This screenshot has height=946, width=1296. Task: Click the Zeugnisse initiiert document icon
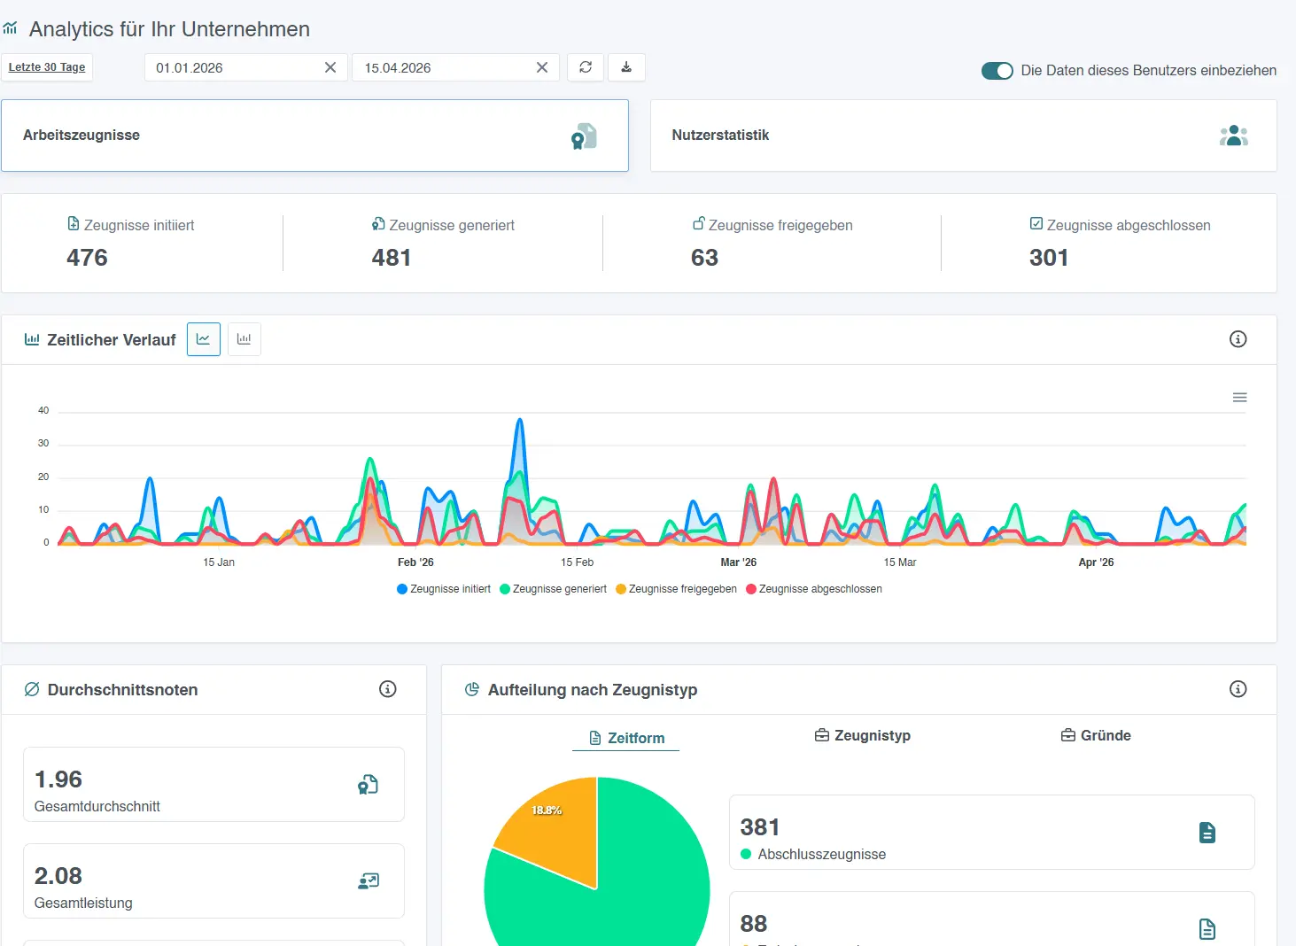tap(74, 224)
